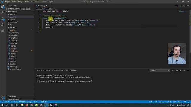The height and width of the screenshot is (107, 191).
Task: Click the CRLF line ending indicator
Action: tap(174, 102)
